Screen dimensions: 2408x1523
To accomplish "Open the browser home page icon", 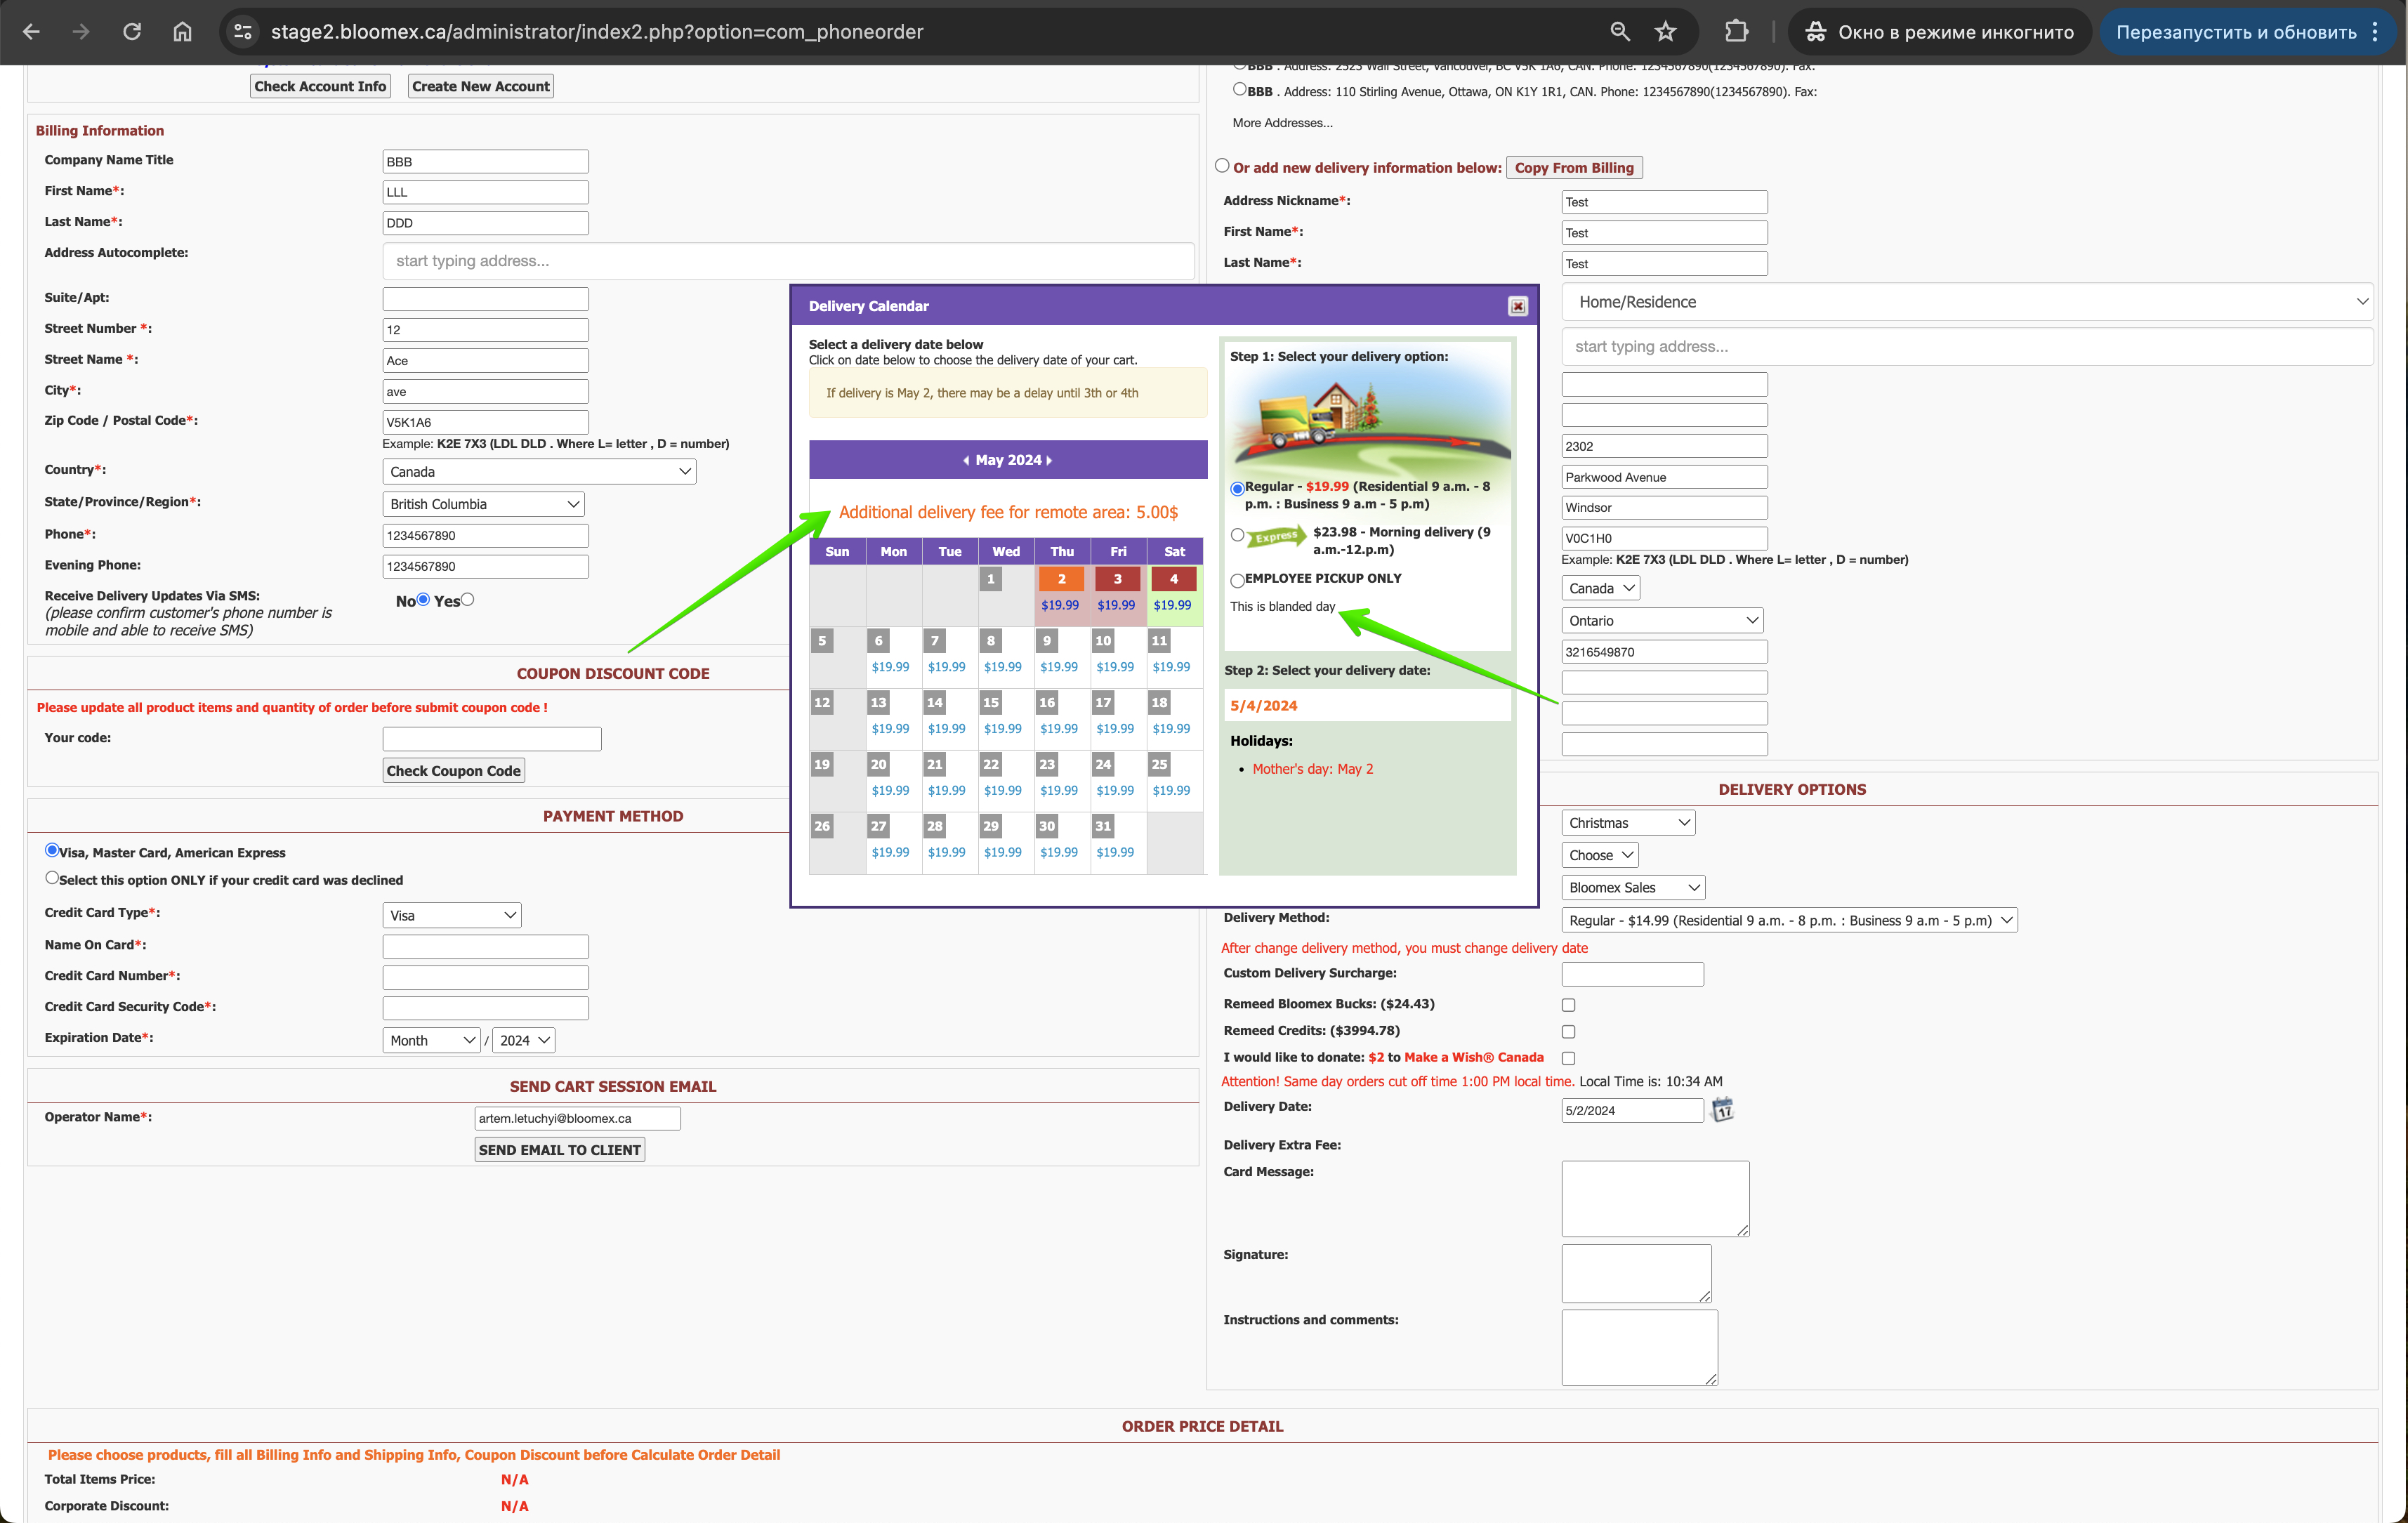I will [182, 32].
